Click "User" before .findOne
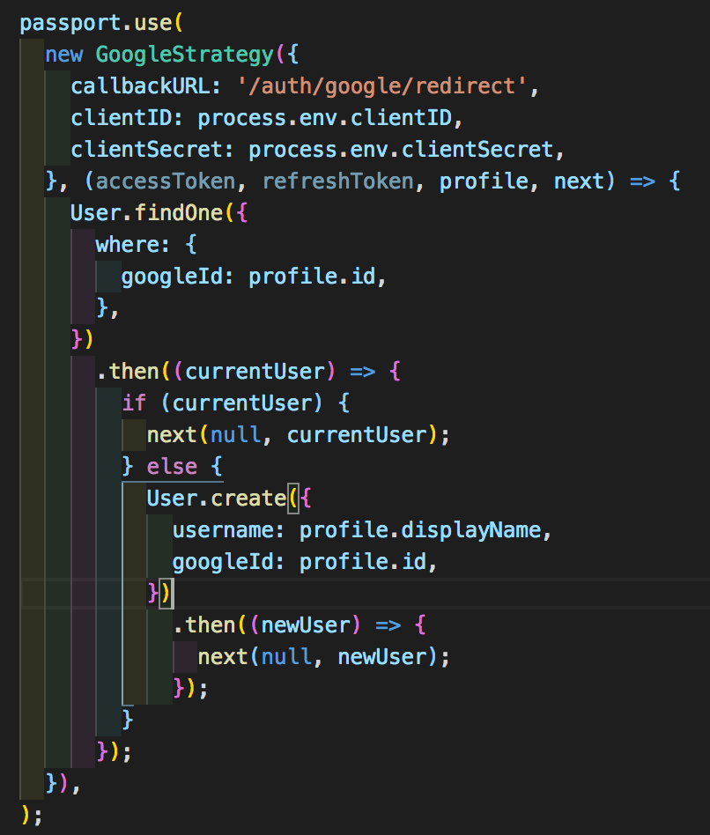Image resolution: width=710 pixels, height=835 pixels. click(x=96, y=213)
